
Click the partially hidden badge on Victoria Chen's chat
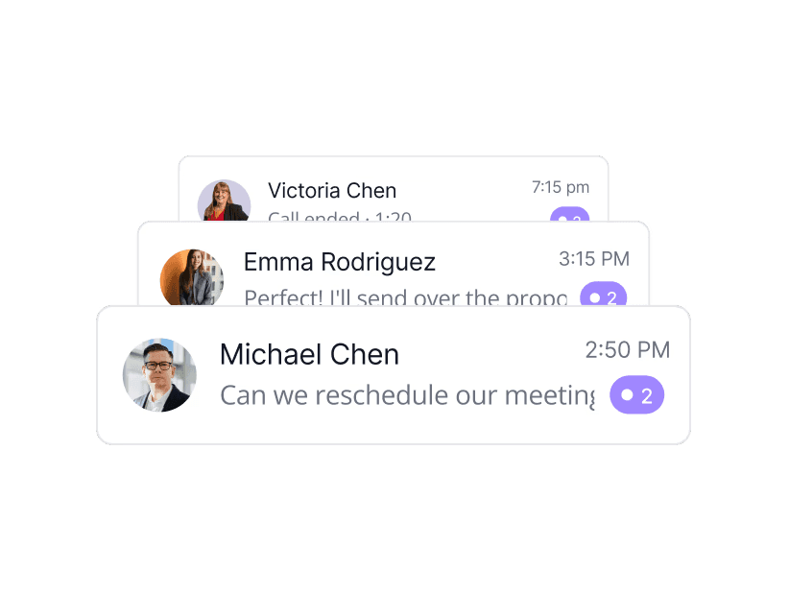click(x=569, y=214)
